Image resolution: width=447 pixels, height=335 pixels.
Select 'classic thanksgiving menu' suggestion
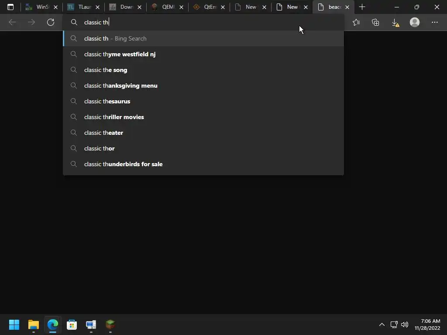pyautogui.click(x=203, y=85)
